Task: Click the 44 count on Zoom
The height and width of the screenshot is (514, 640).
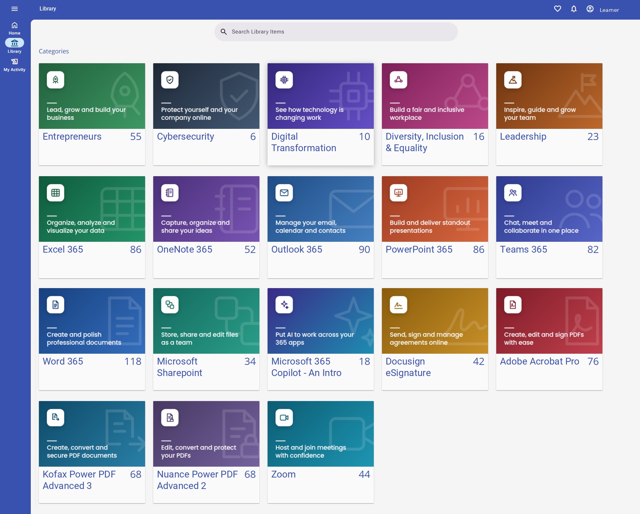Action: tap(364, 474)
